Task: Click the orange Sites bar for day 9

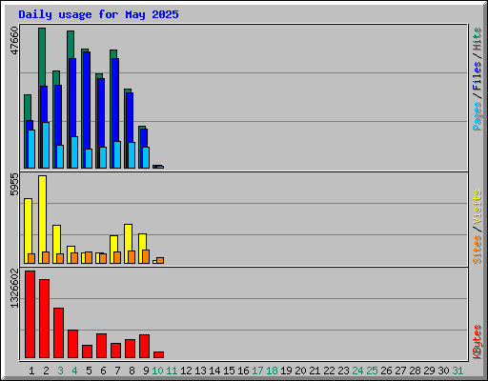Action: [146, 256]
